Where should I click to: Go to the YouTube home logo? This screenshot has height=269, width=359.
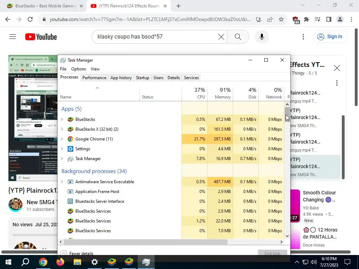[x=41, y=37]
